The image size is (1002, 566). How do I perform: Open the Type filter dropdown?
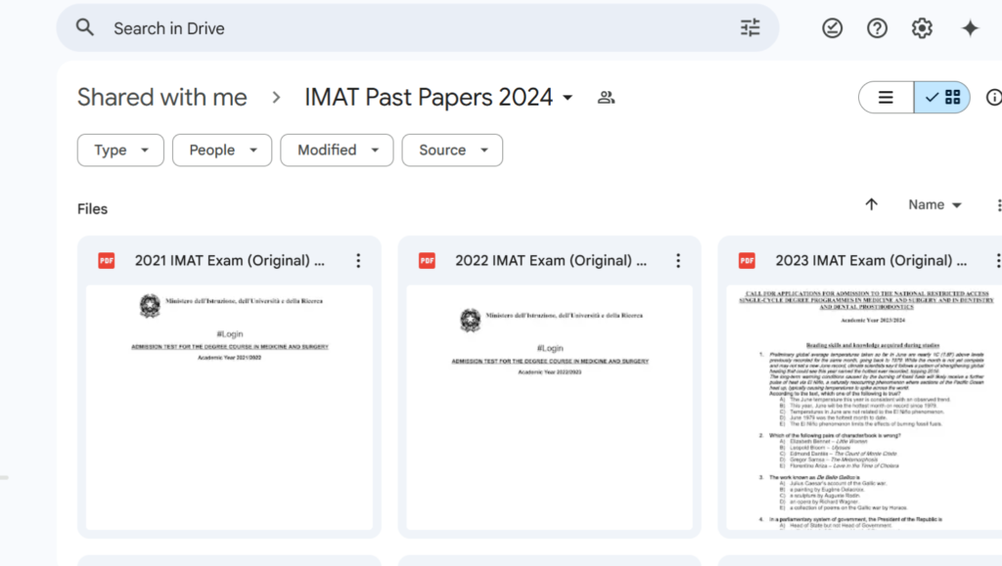pyautogui.click(x=120, y=150)
